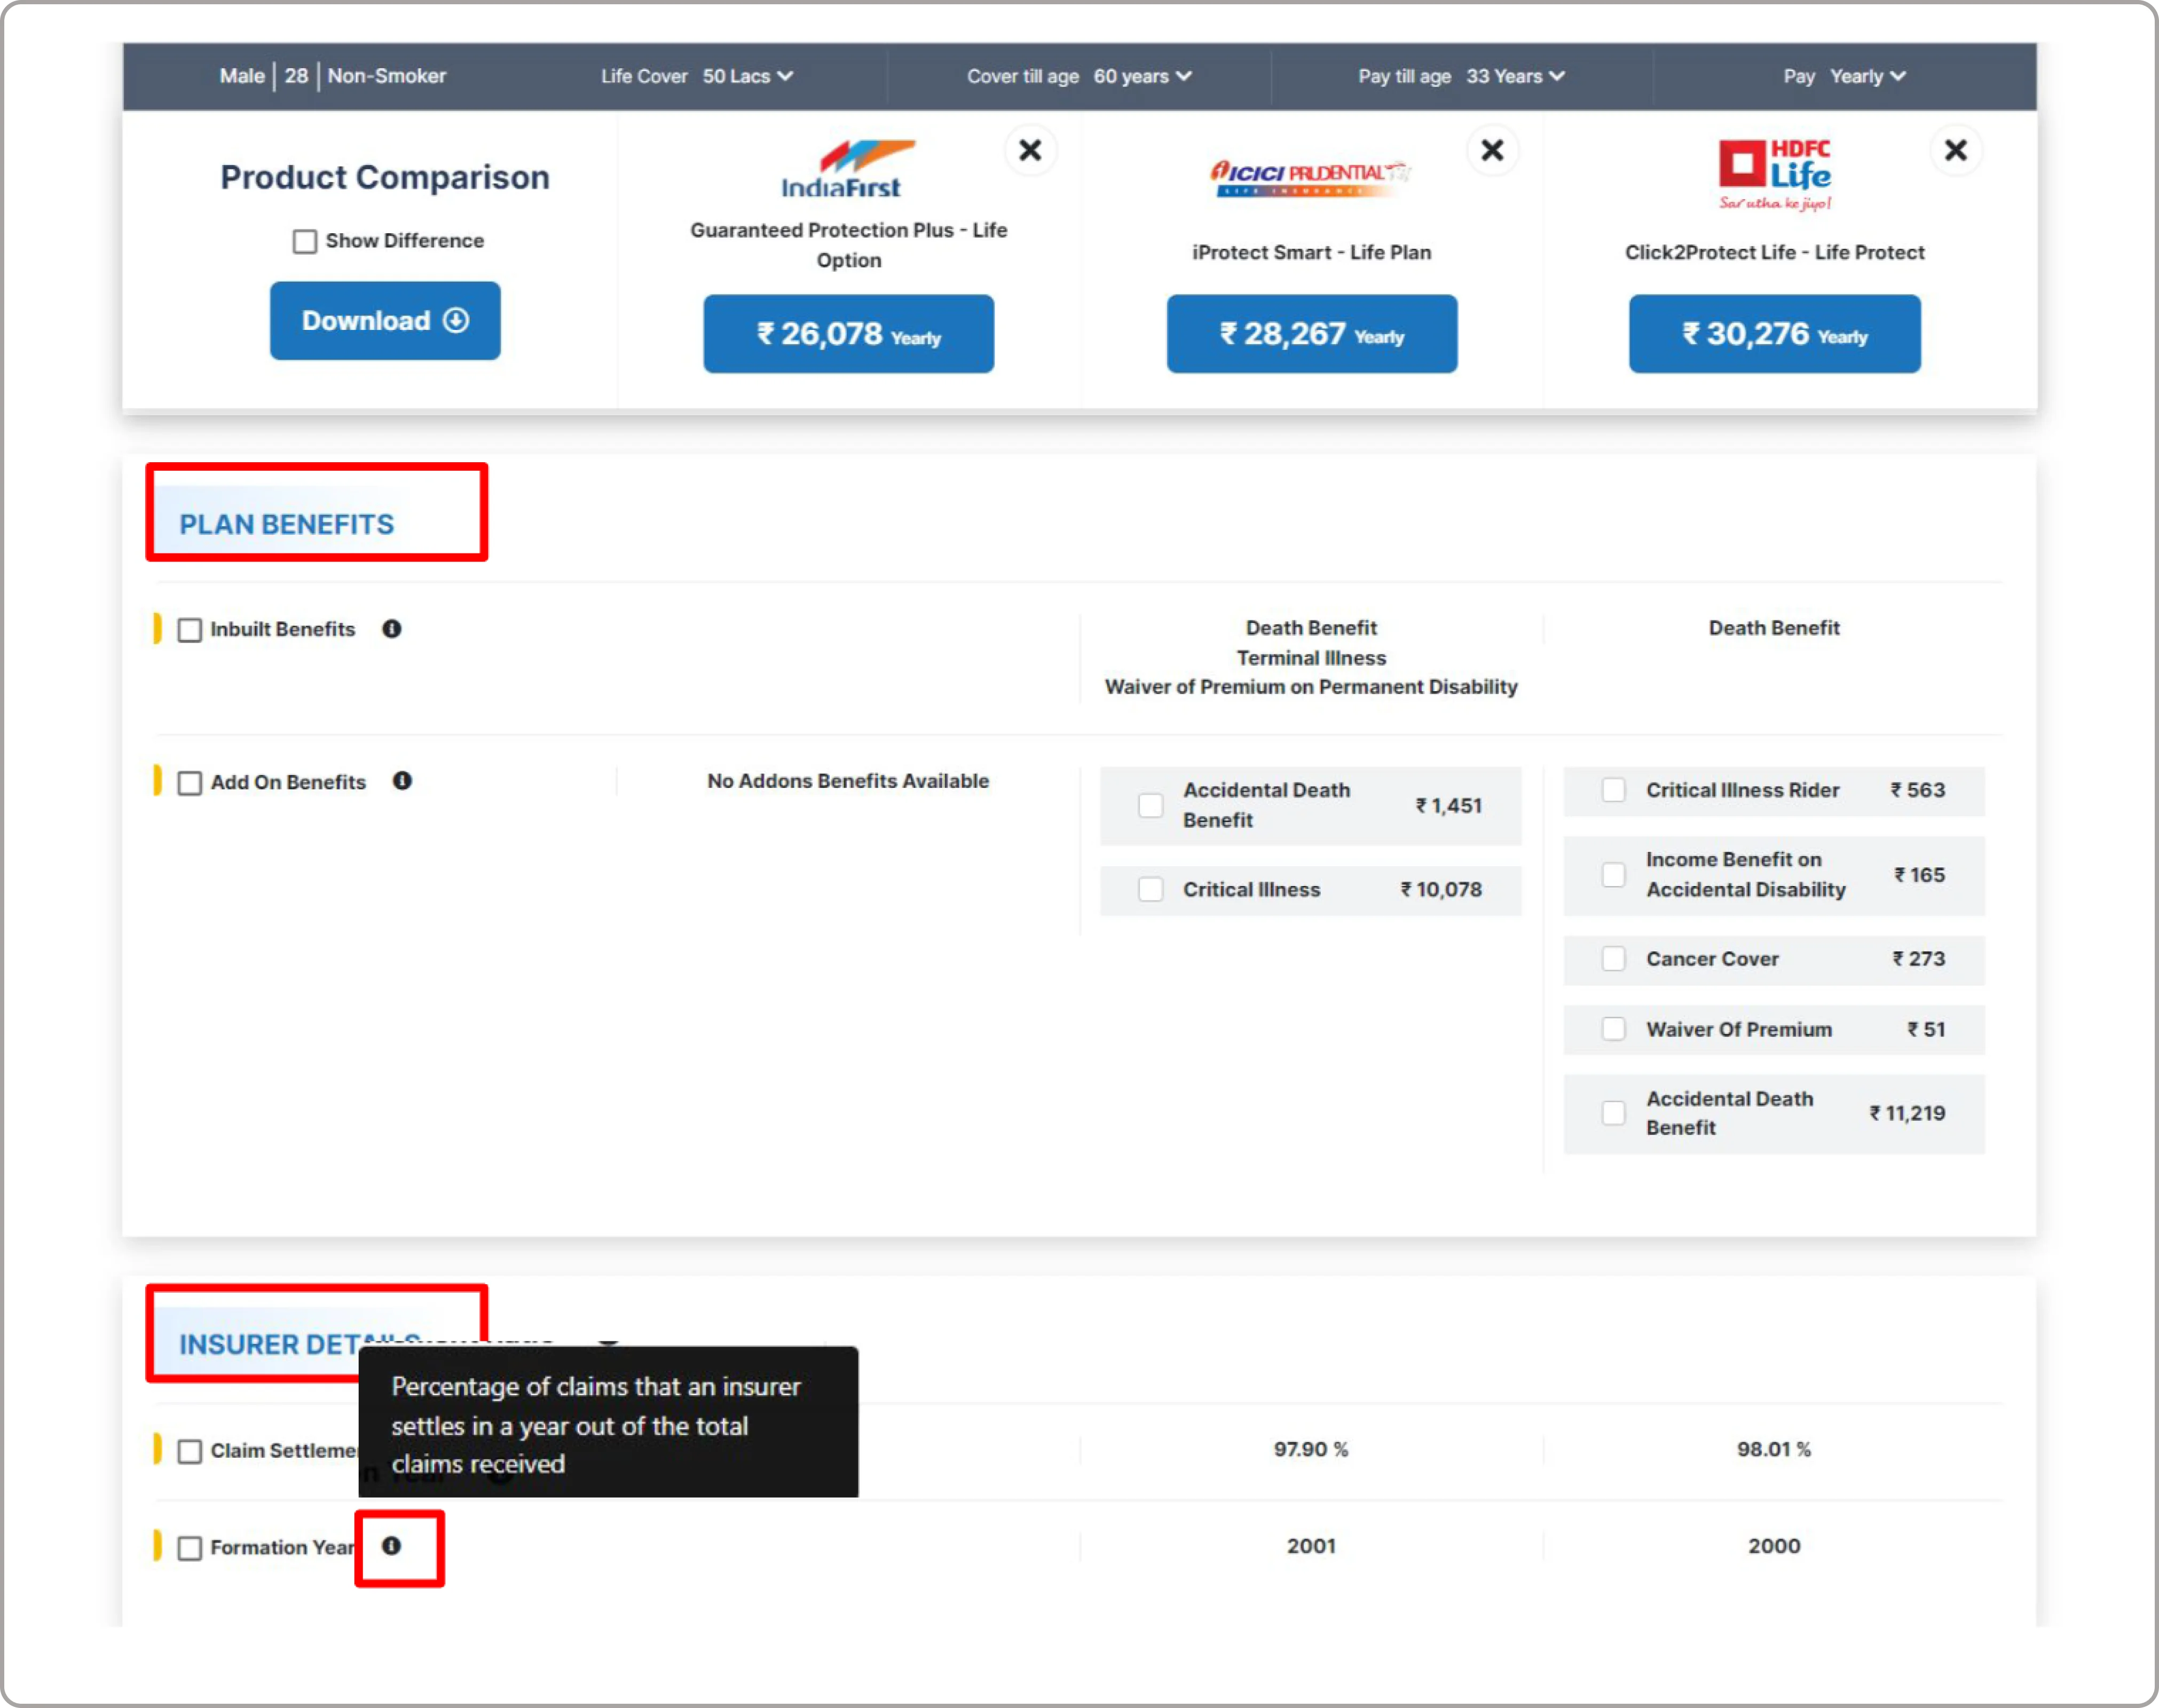Image resolution: width=2159 pixels, height=1708 pixels.
Task: Tick the Formation Year row checkbox
Action: pyautogui.click(x=190, y=1548)
